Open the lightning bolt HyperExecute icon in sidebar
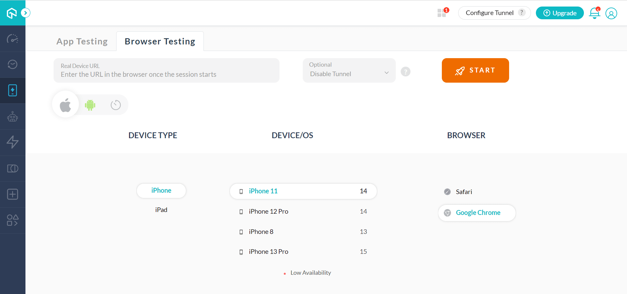 pyautogui.click(x=12, y=142)
